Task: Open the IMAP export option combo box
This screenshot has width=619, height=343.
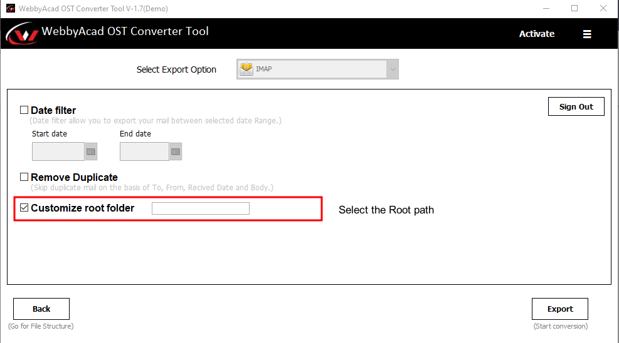Action: [x=317, y=69]
